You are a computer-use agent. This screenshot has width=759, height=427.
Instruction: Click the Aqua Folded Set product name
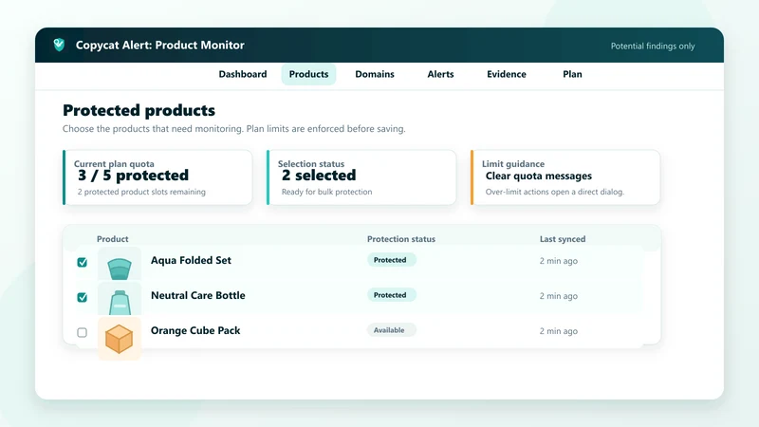click(x=191, y=260)
